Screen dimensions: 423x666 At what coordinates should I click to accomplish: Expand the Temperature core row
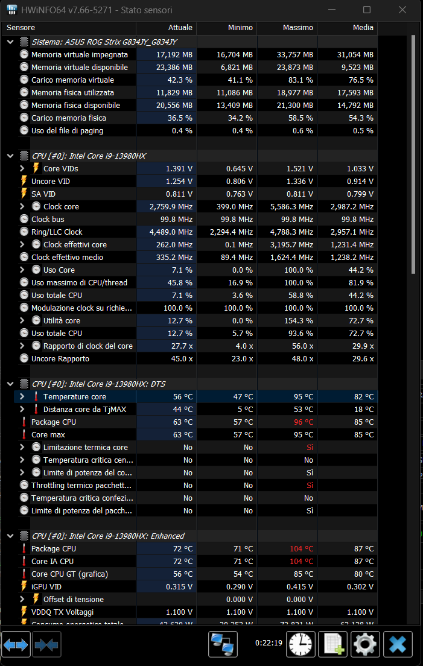(x=22, y=397)
